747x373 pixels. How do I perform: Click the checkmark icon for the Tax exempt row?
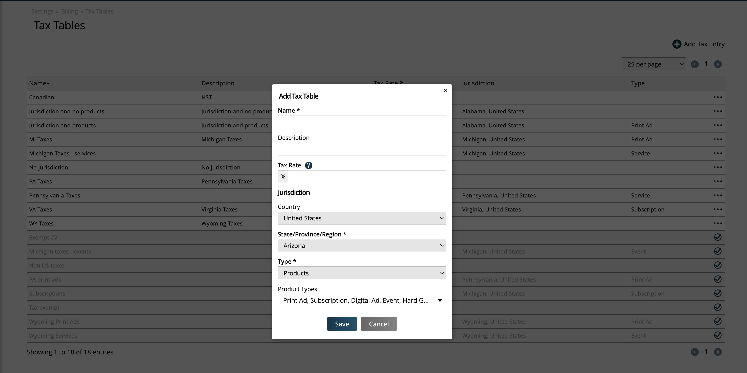click(717, 307)
